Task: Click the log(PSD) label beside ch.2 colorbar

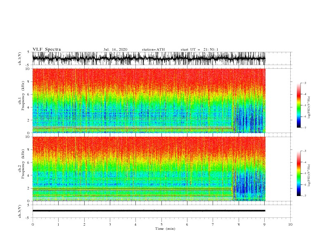Action: 309,175
